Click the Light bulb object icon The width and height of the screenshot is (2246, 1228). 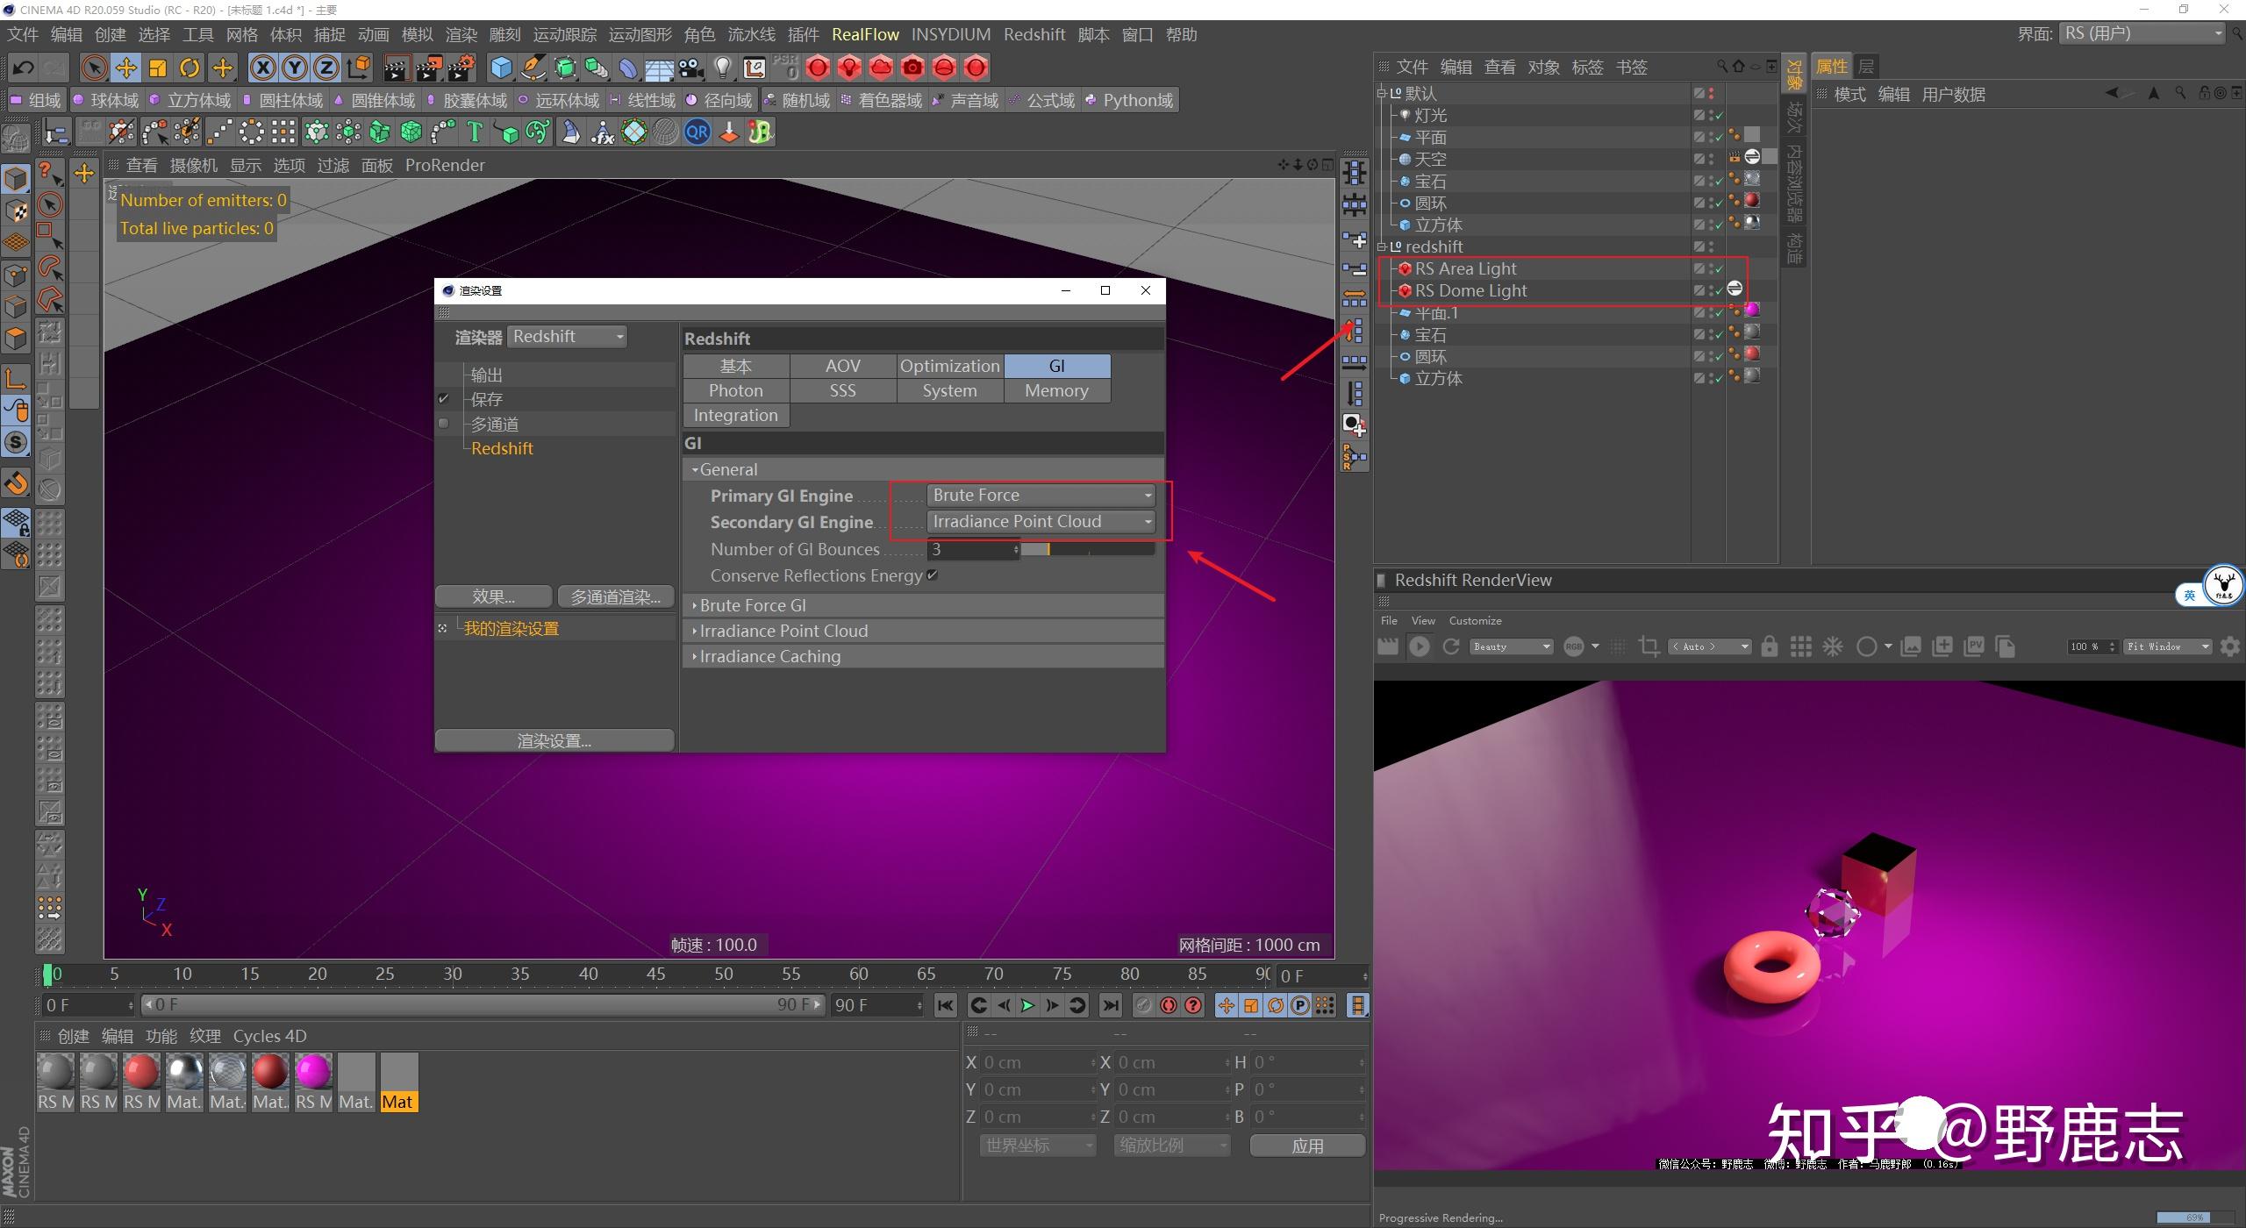click(x=723, y=68)
